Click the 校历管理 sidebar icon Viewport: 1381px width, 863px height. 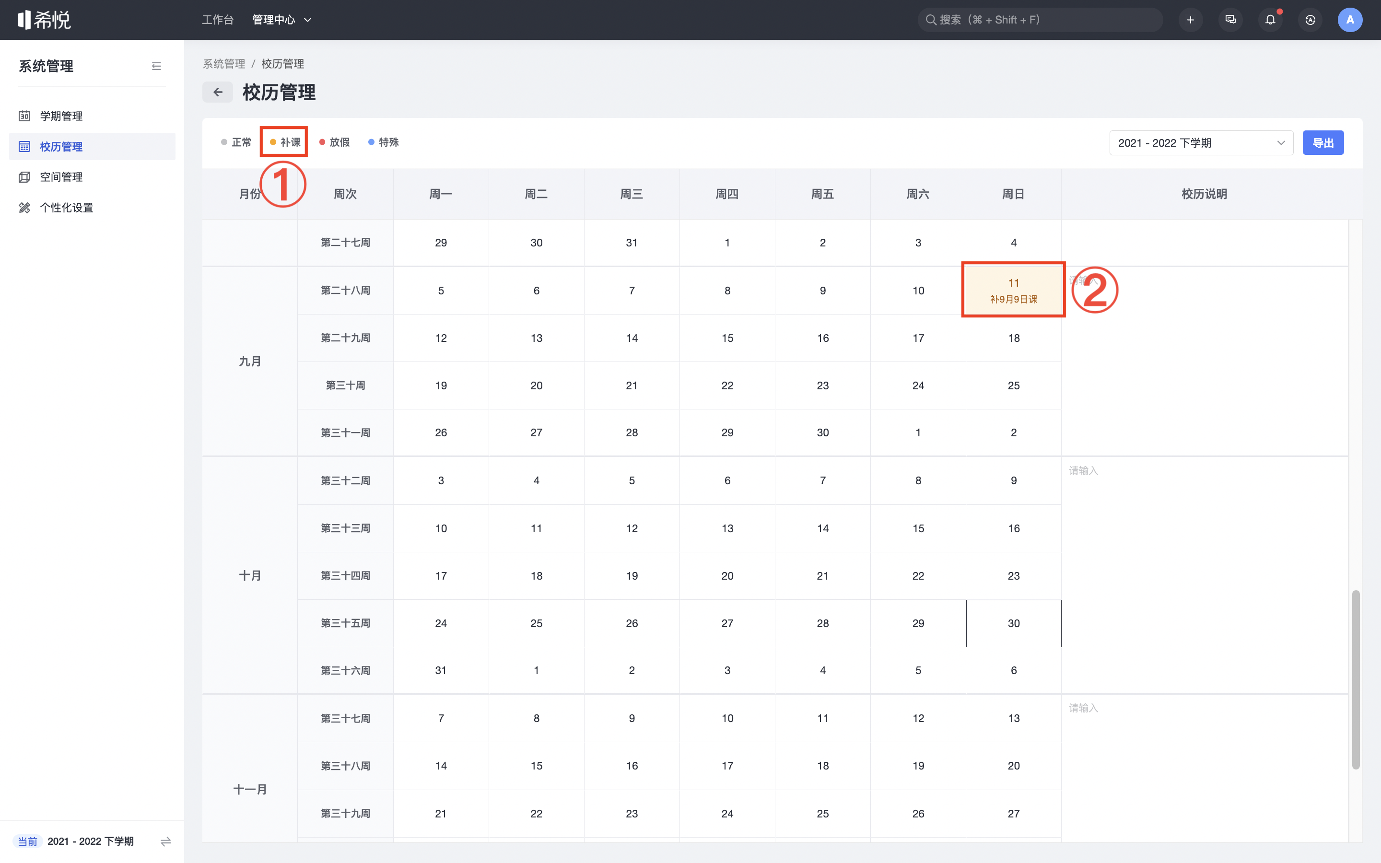point(24,147)
